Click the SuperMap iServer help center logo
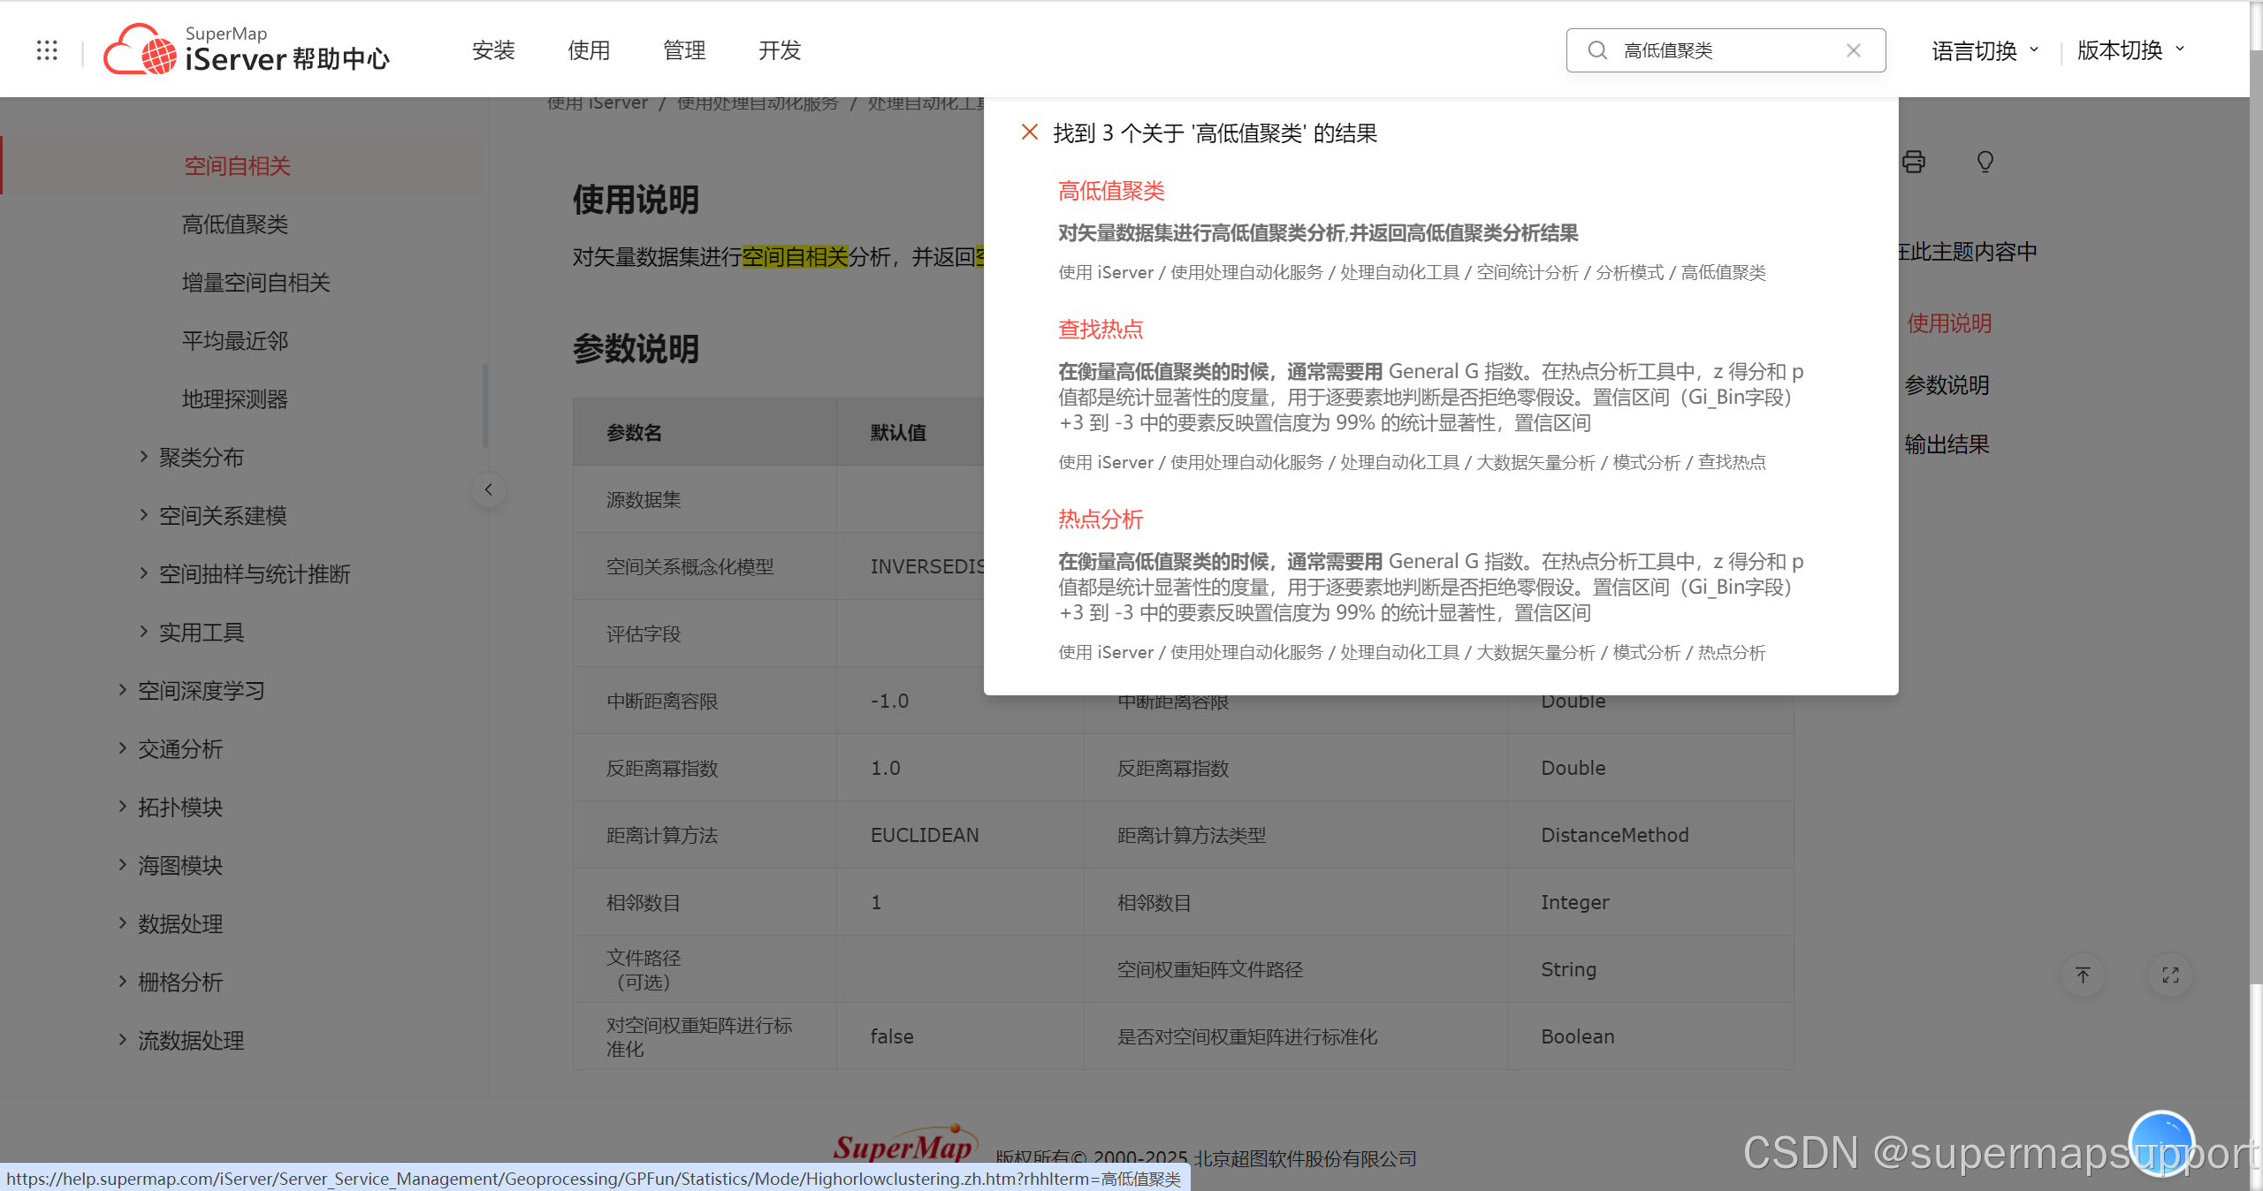This screenshot has height=1191, width=2263. pos(247,49)
